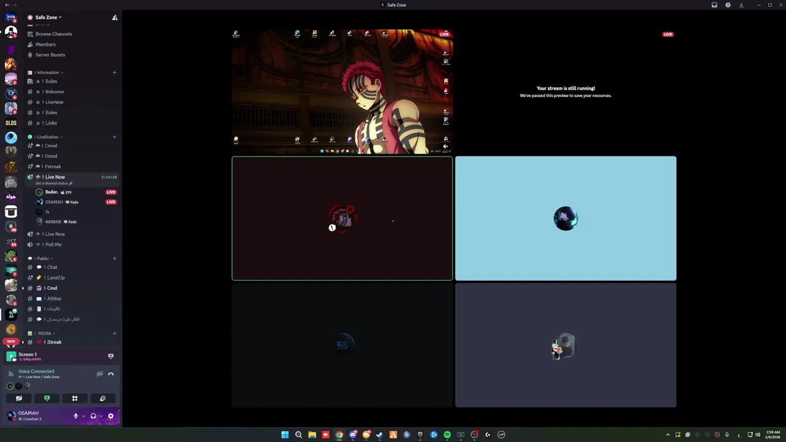Mute the microphone

[76, 416]
